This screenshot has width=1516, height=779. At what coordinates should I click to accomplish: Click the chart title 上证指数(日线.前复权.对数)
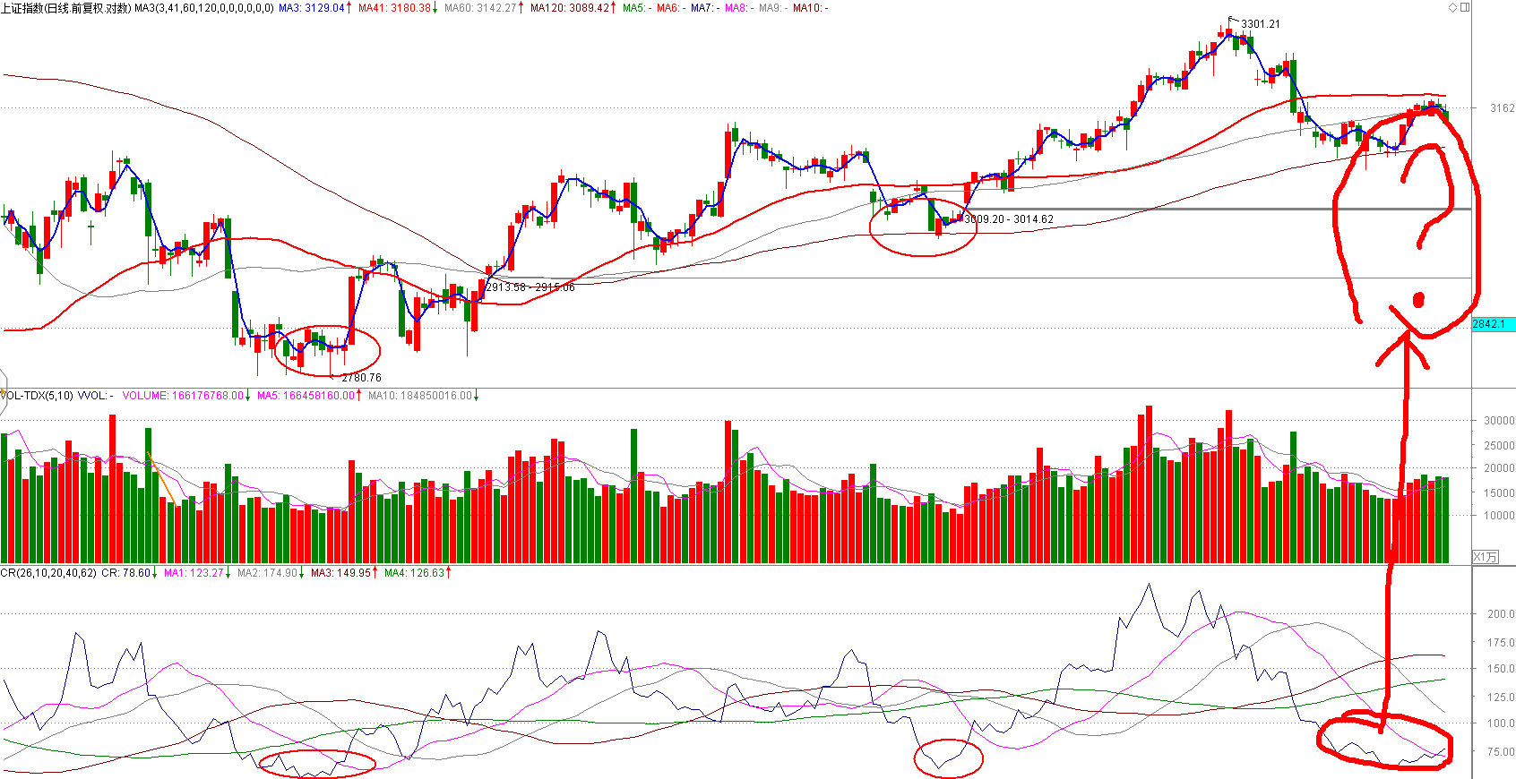[66, 8]
